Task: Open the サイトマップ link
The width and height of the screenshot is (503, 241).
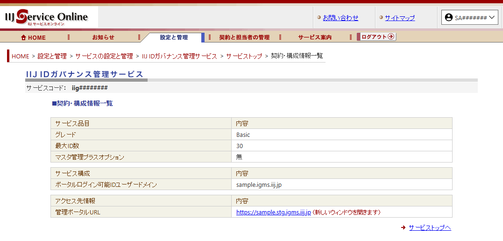Action: point(400,18)
